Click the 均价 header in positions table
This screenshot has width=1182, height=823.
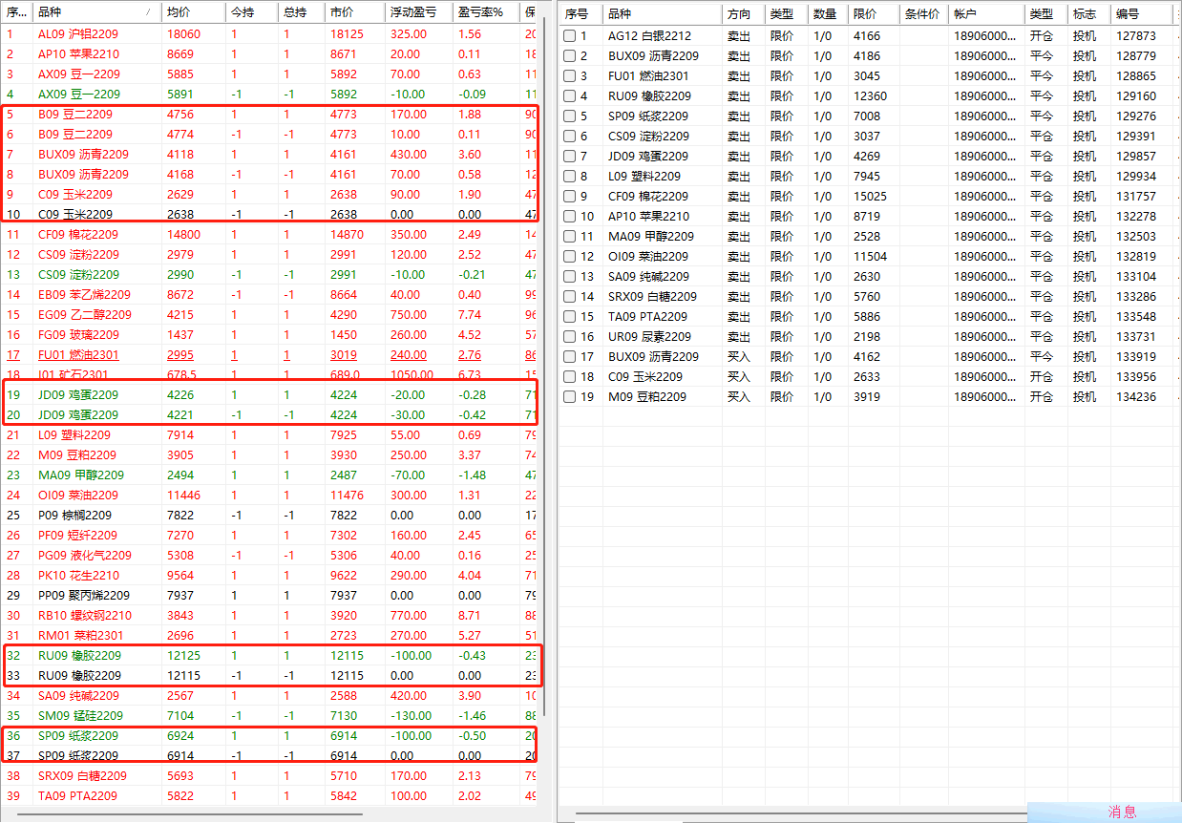tap(178, 12)
